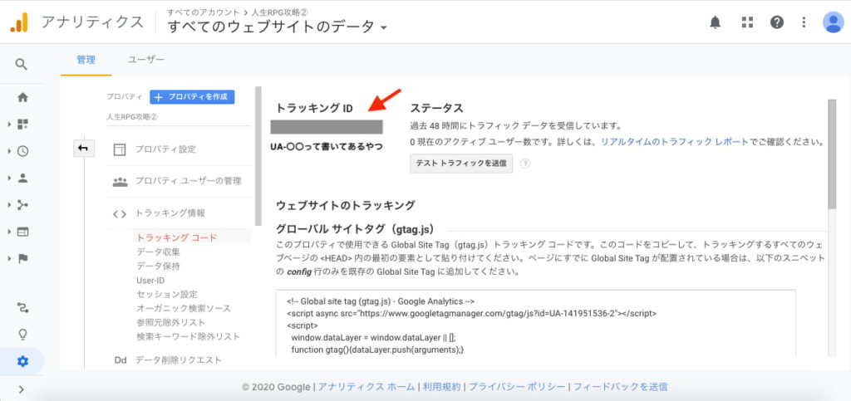Go to Home via sidebar house icon

tap(22, 97)
